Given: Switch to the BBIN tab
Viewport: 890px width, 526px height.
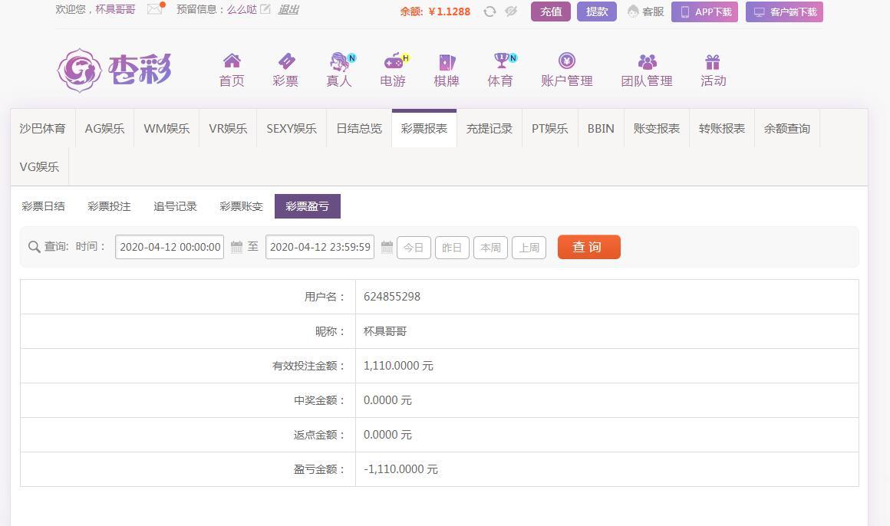Looking at the screenshot, I should coord(601,129).
